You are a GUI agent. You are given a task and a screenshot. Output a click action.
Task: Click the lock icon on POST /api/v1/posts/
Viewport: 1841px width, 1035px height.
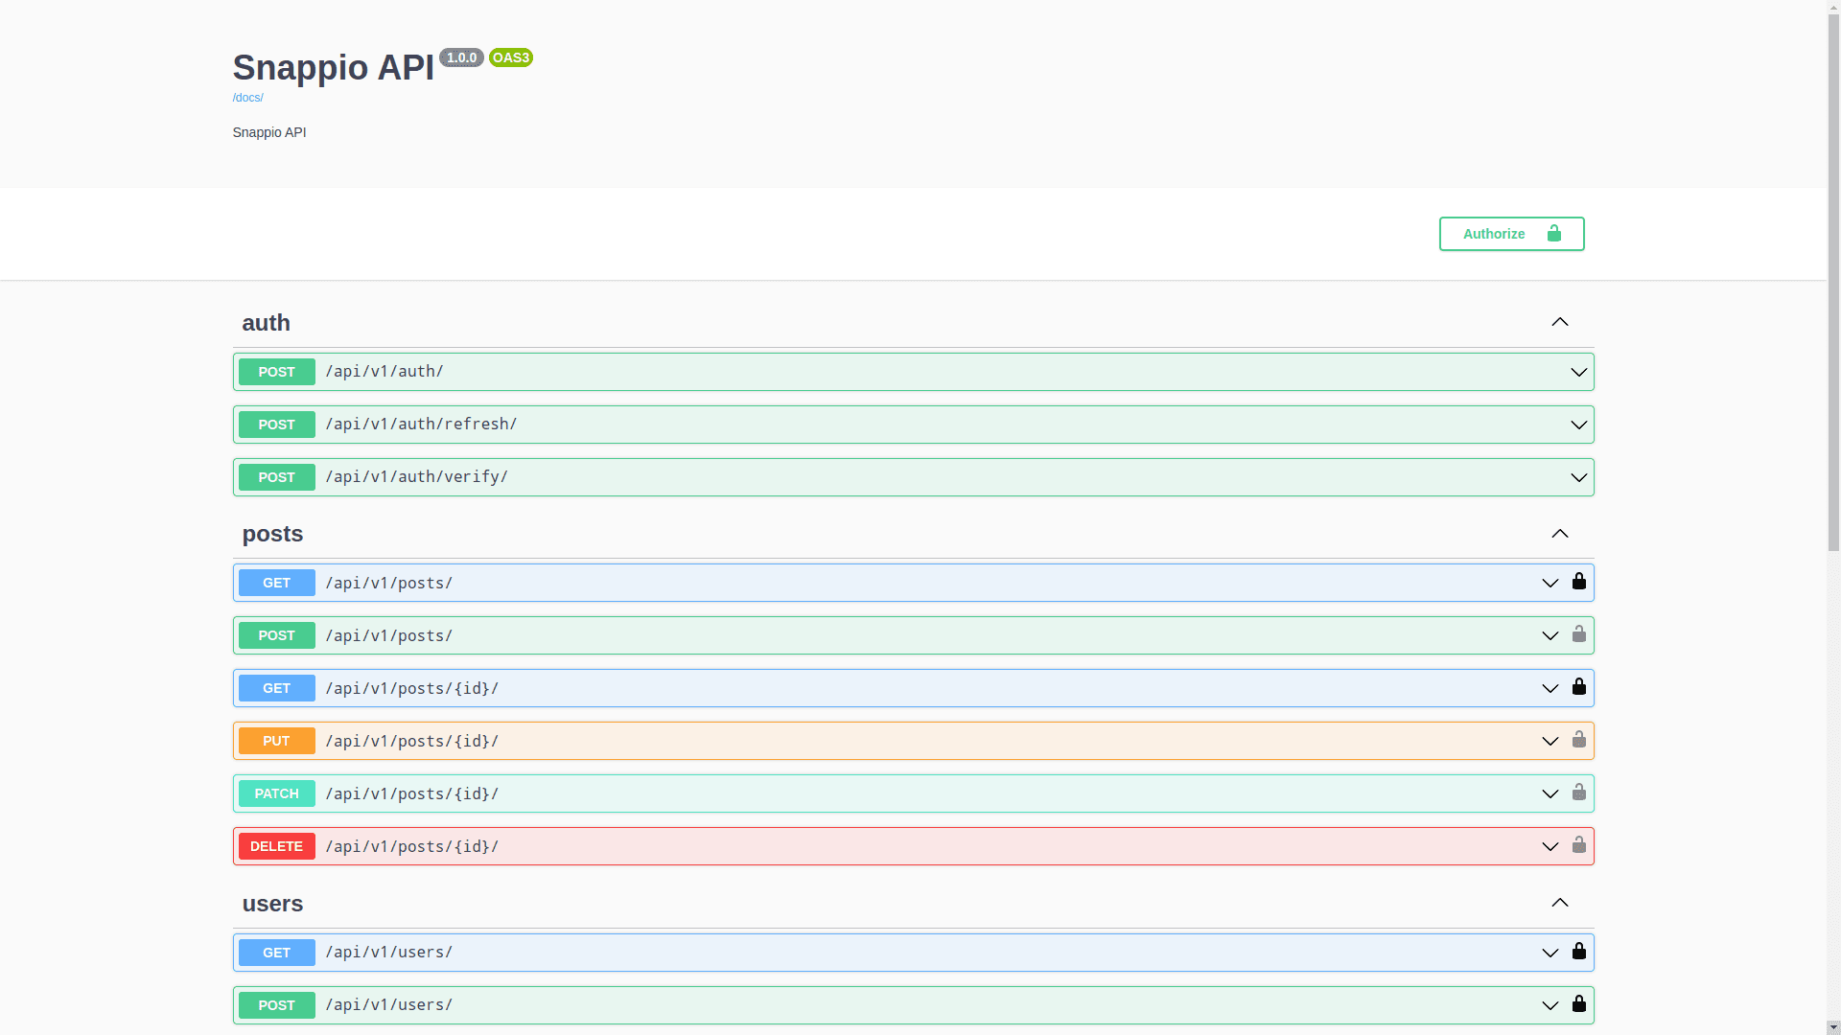coord(1579,634)
